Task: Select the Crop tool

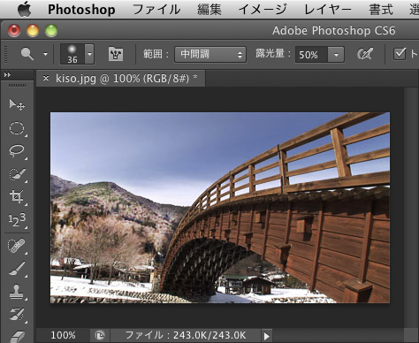Action: (x=17, y=196)
